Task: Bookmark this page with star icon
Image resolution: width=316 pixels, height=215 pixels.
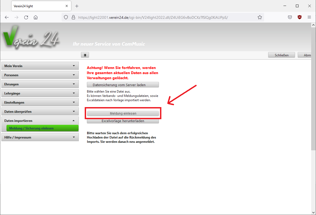Action: [260, 17]
